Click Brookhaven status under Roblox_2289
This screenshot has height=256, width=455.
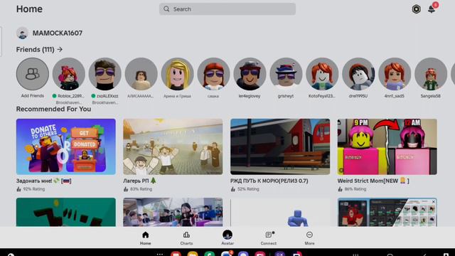pyautogui.click(x=69, y=102)
